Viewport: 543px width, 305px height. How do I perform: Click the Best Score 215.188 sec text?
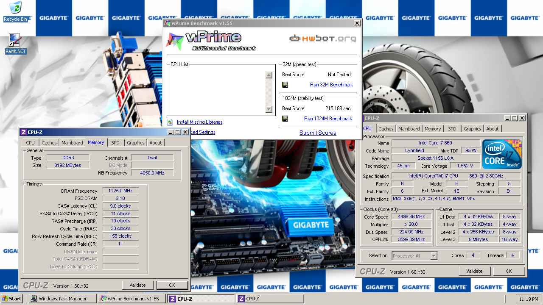[x=338, y=108]
